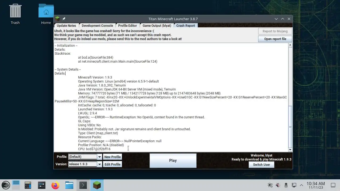The image size is (340, 191).
Task: Open the removable devices tray icon
Action: click(x=286, y=185)
